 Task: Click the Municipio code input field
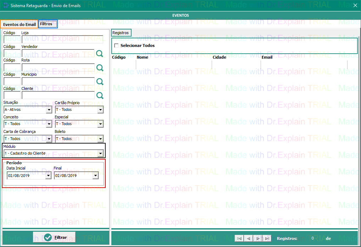tap(12, 81)
